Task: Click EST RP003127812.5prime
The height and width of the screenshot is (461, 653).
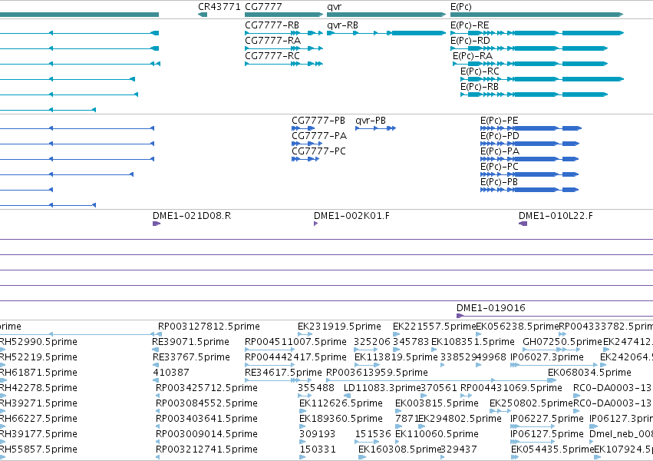Action: click(x=209, y=327)
